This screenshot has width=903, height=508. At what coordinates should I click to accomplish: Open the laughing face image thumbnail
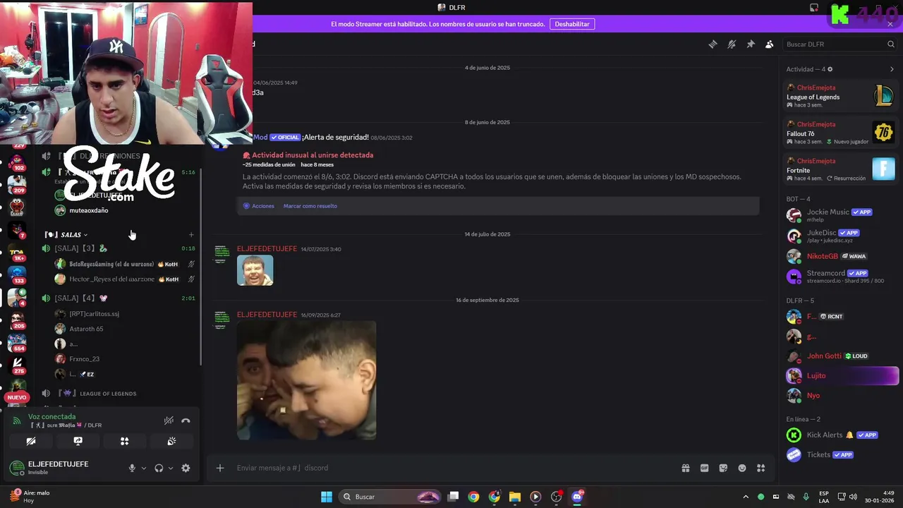click(255, 270)
